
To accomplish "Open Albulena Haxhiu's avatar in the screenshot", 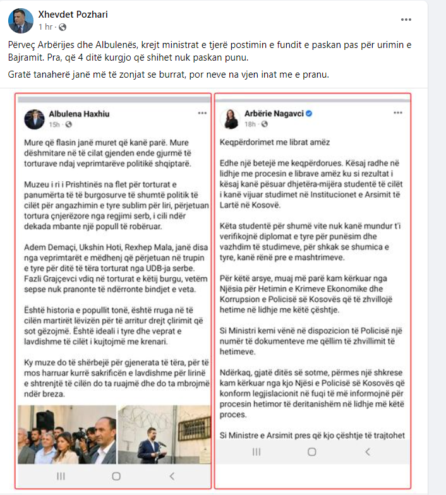I will pos(34,119).
